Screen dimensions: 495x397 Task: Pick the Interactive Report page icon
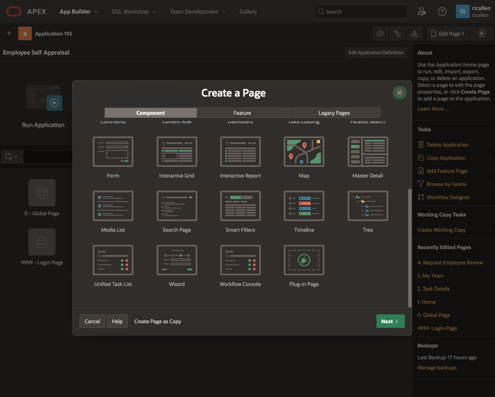tap(240, 152)
